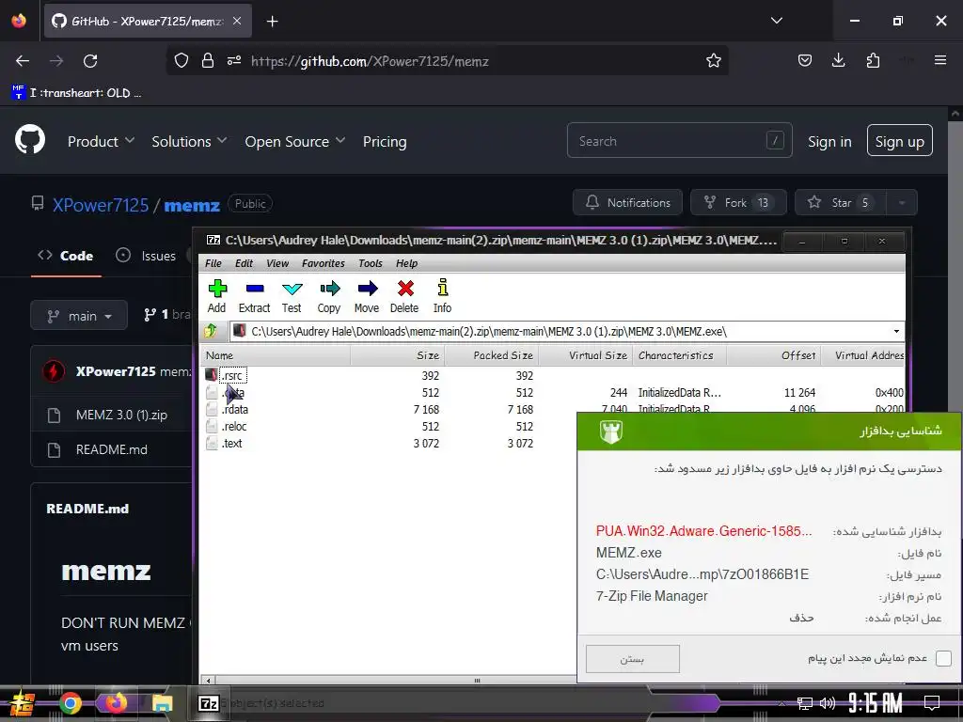Screen dimensions: 963x722
Task: Open Firefox downloads panel
Action: pyautogui.click(x=838, y=60)
